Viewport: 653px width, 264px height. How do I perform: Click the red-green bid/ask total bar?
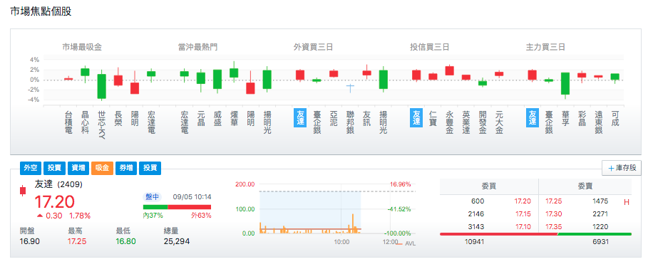tap(535, 234)
